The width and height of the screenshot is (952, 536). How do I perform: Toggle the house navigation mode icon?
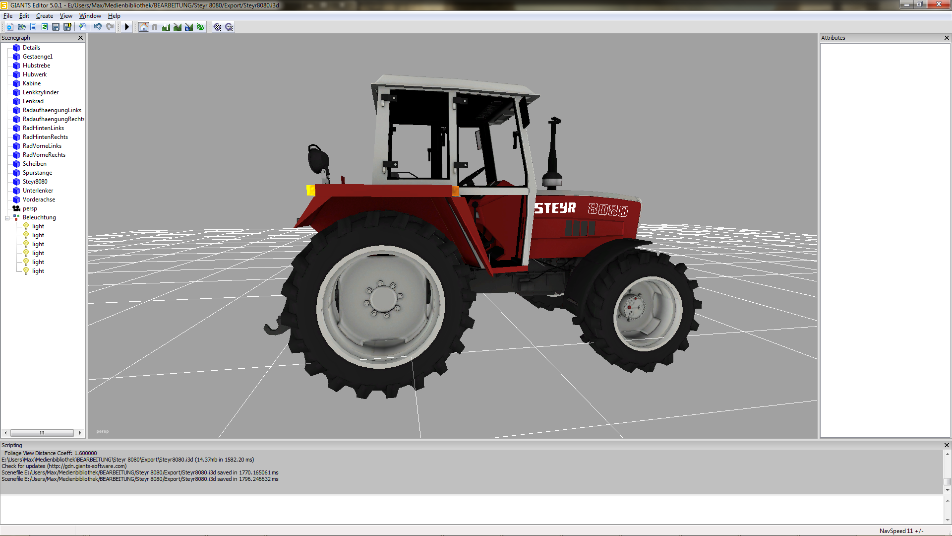point(143,27)
